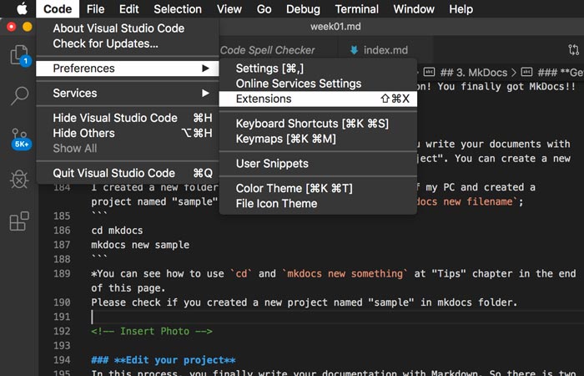Click the Open Changes compare icon
The image size is (584, 376).
tap(574, 49)
